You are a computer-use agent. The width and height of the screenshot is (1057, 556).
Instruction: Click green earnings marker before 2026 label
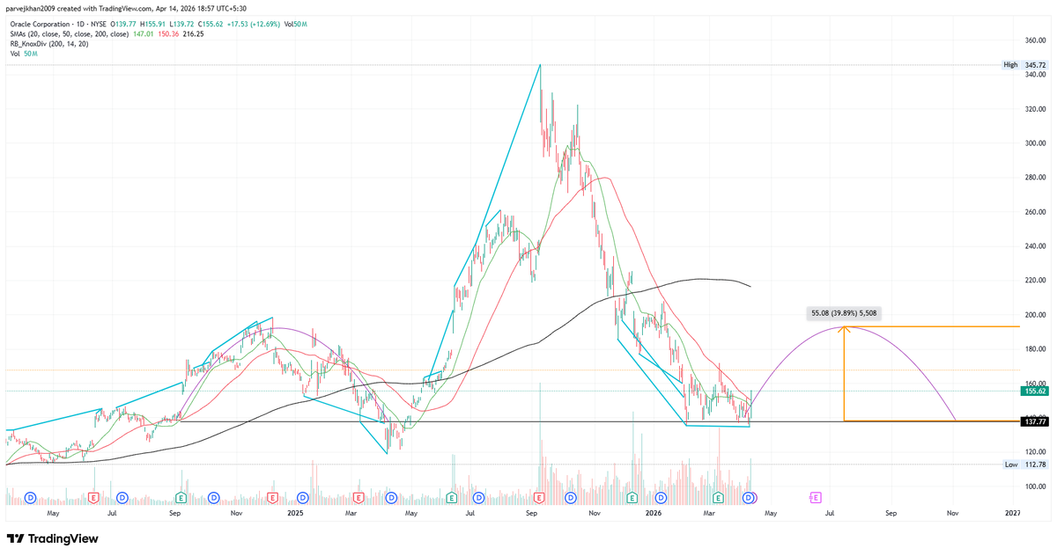[632, 498]
